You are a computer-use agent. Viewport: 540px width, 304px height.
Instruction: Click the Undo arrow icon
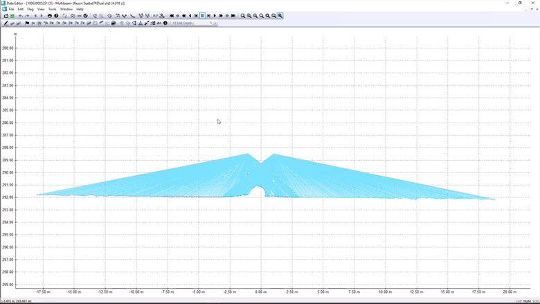[21, 16]
